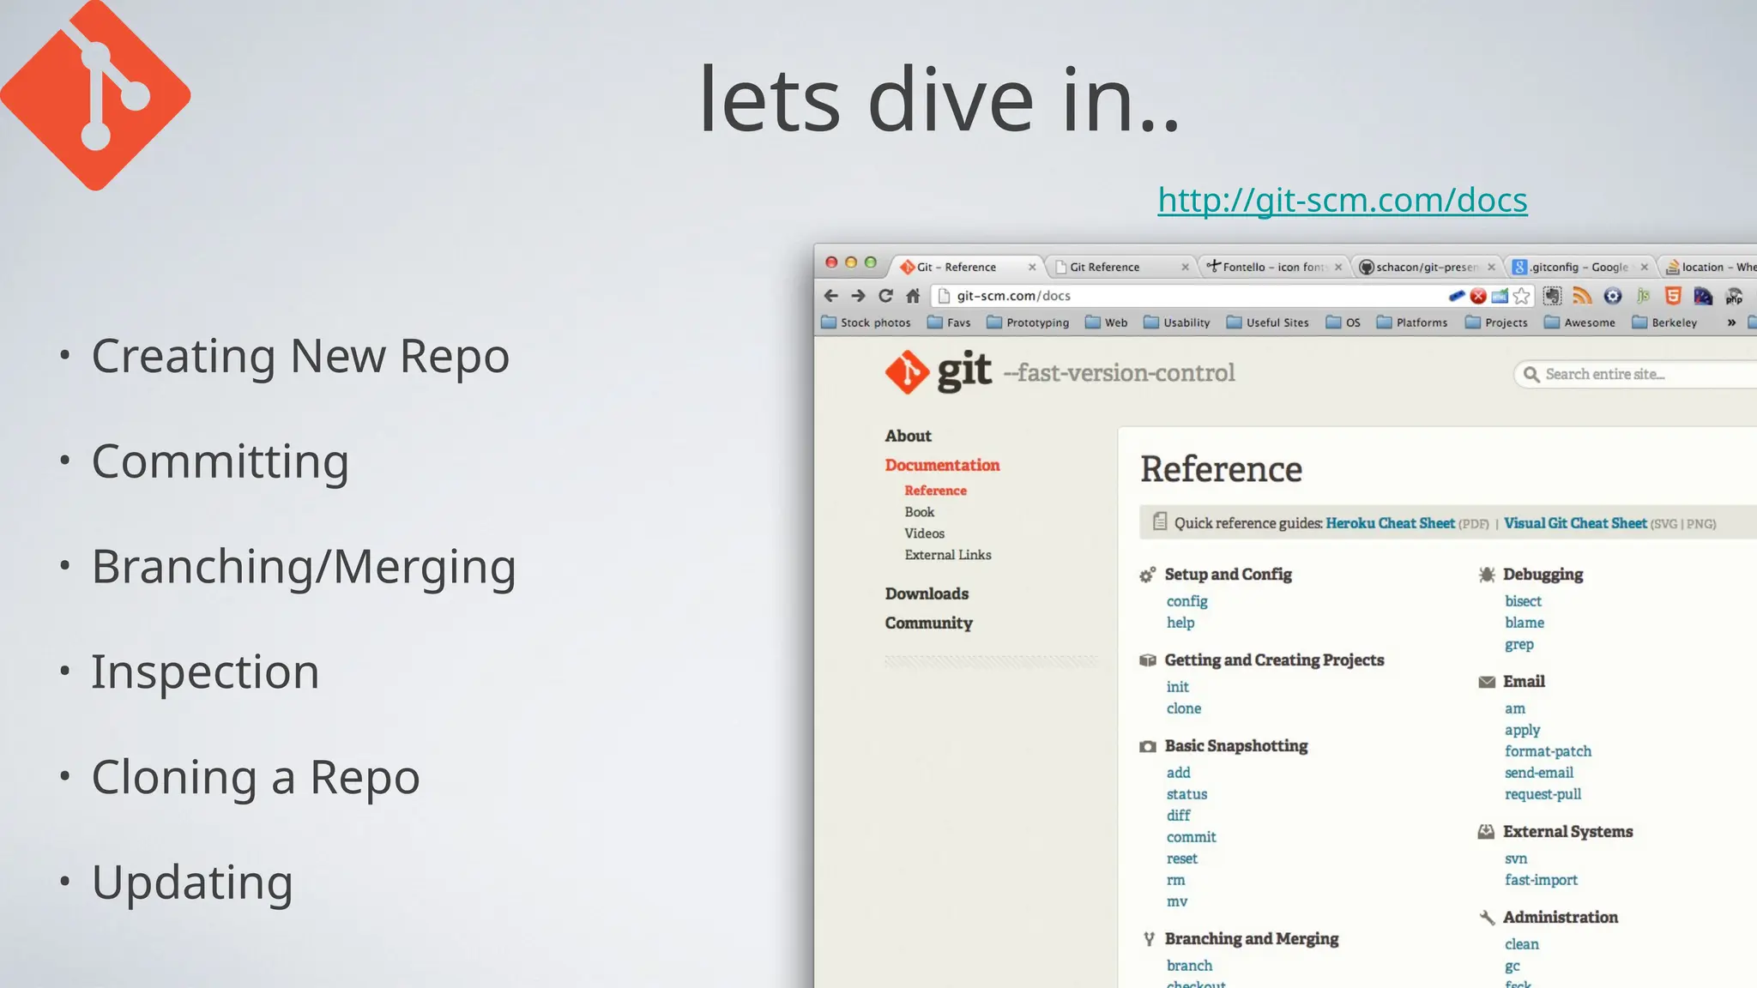The width and height of the screenshot is (1757, 988).
Task: Open the Downloads sidebar link
Action: point(927,593)
